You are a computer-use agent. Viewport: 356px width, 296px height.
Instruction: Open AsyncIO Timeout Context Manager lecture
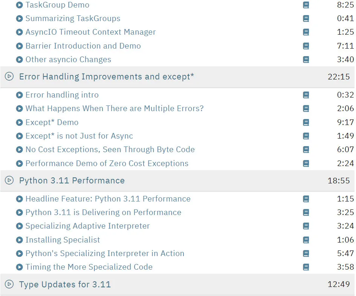pos(90,32)
